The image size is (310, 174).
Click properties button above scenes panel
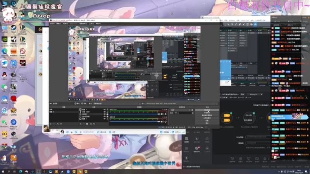[77, 104]
